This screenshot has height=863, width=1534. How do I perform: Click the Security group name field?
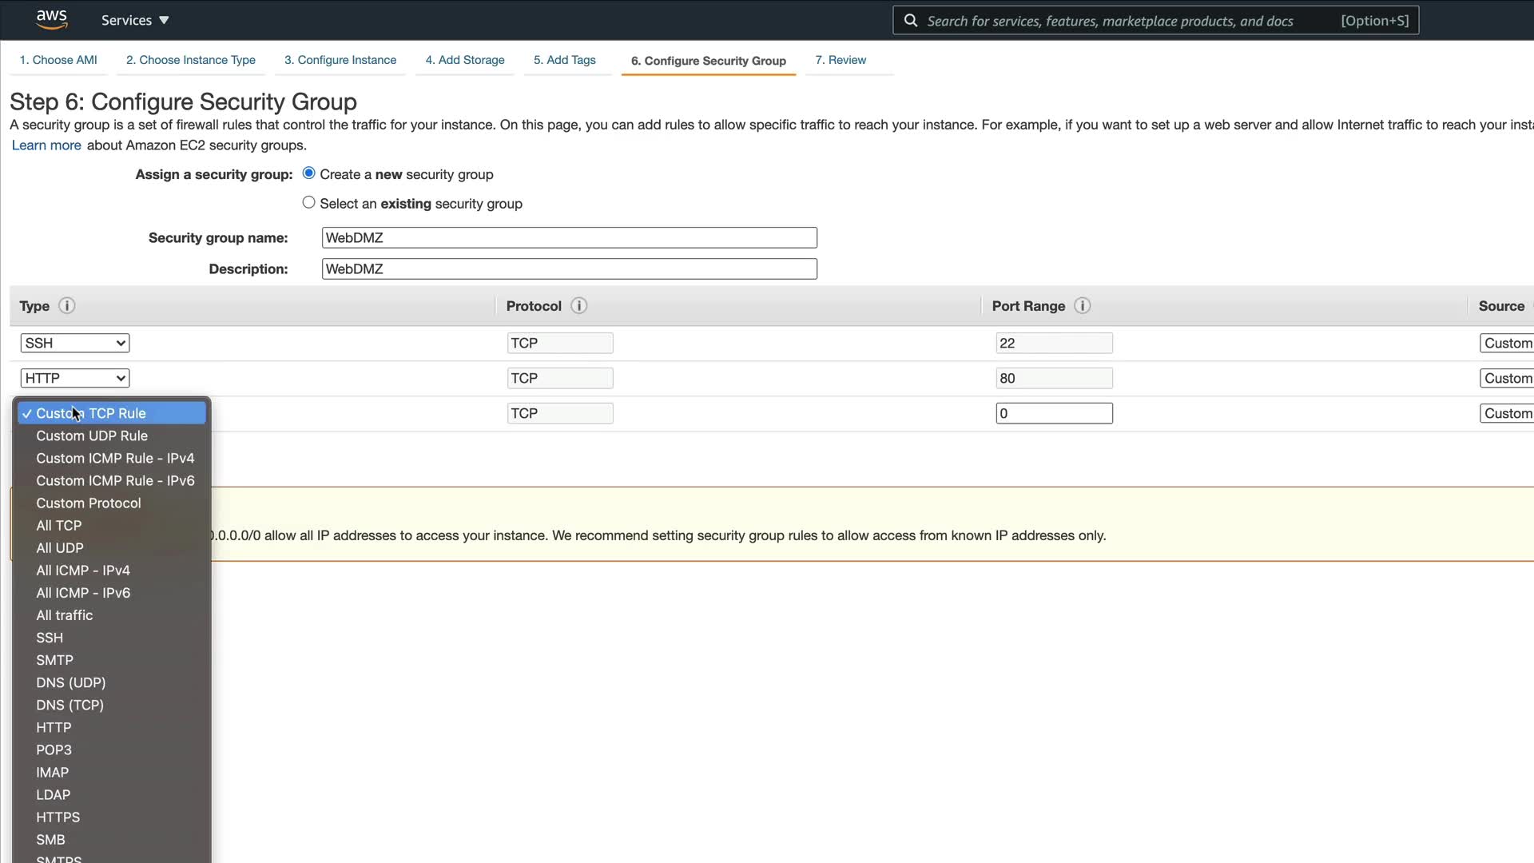click(x=569, y=237)
